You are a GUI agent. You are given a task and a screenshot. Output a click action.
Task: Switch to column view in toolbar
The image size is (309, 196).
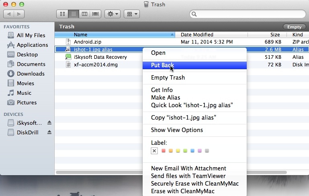coord(84,14)
